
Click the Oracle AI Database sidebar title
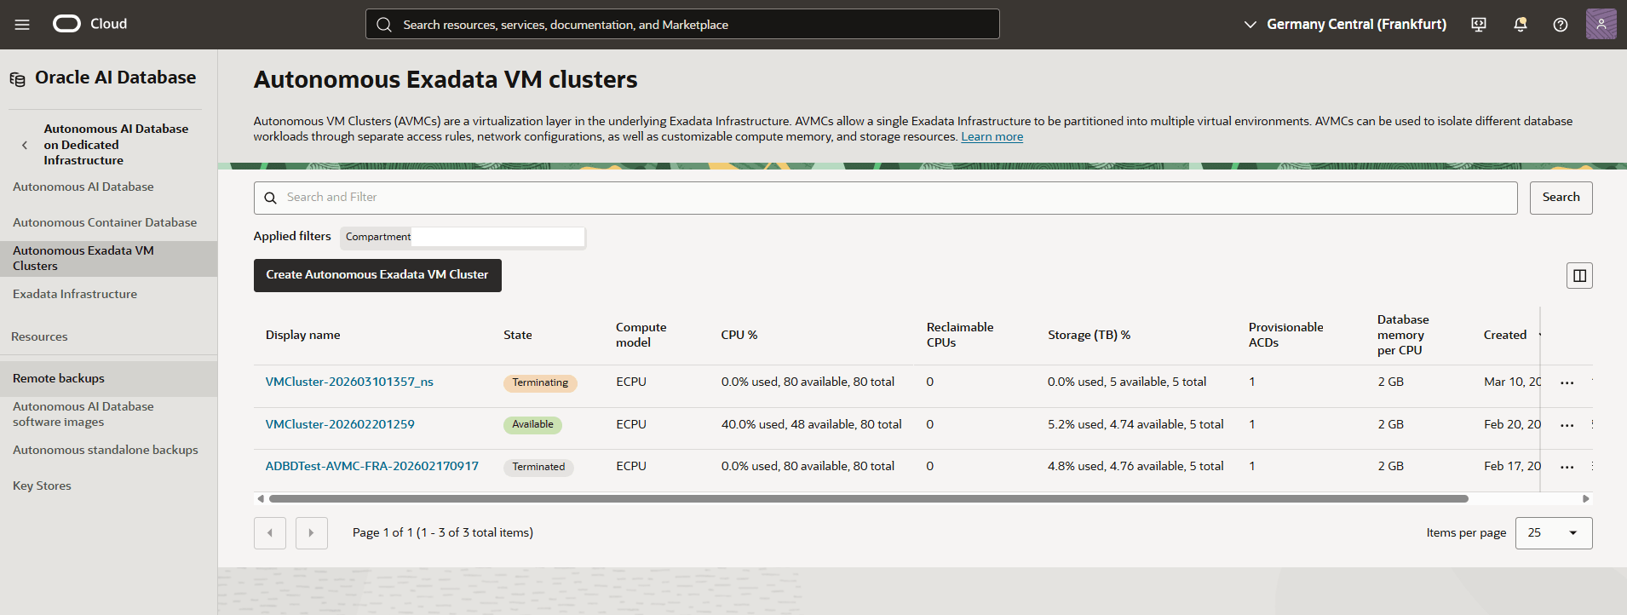(x=116, y=78)
